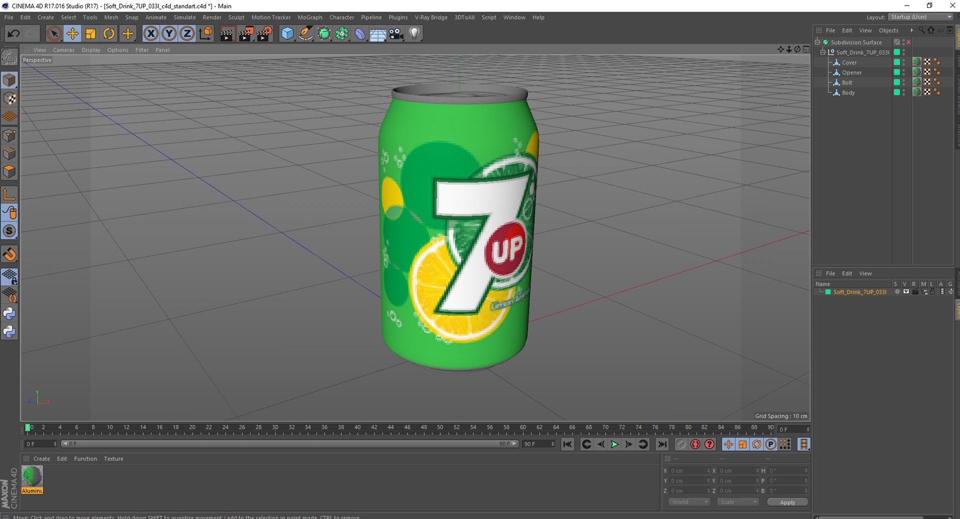Go to start of animation
960x519 pixels.
pos(567,444)
